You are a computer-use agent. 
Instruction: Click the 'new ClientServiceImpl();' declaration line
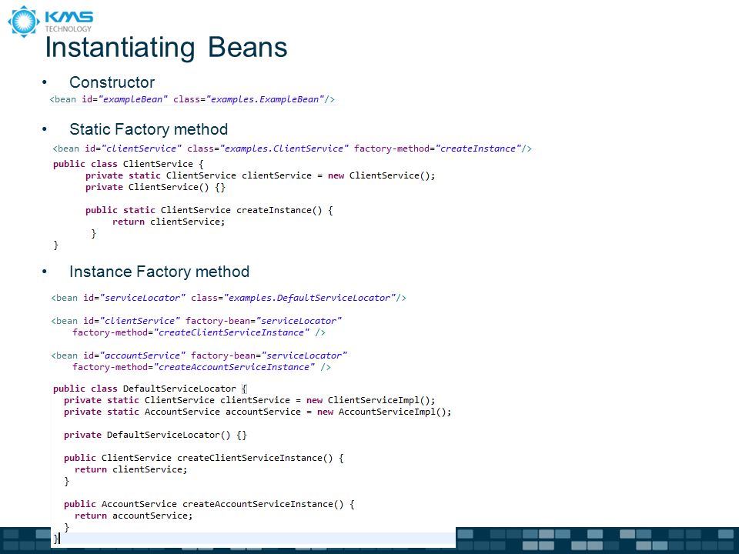(249, 400)
